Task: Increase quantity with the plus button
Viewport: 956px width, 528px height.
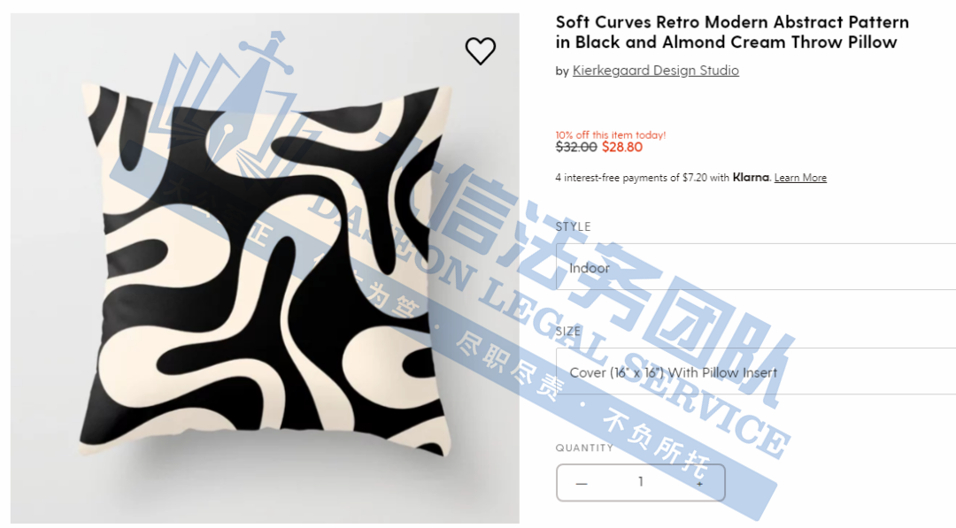Action: pyautogui.click(x=700, y=483)
